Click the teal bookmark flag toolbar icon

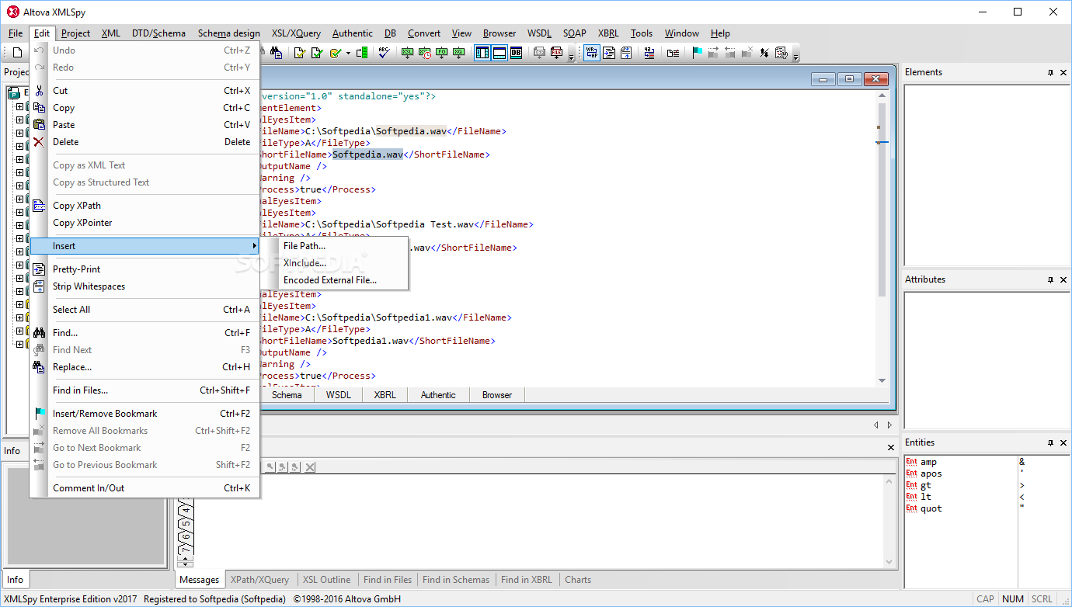click(697, 53)
